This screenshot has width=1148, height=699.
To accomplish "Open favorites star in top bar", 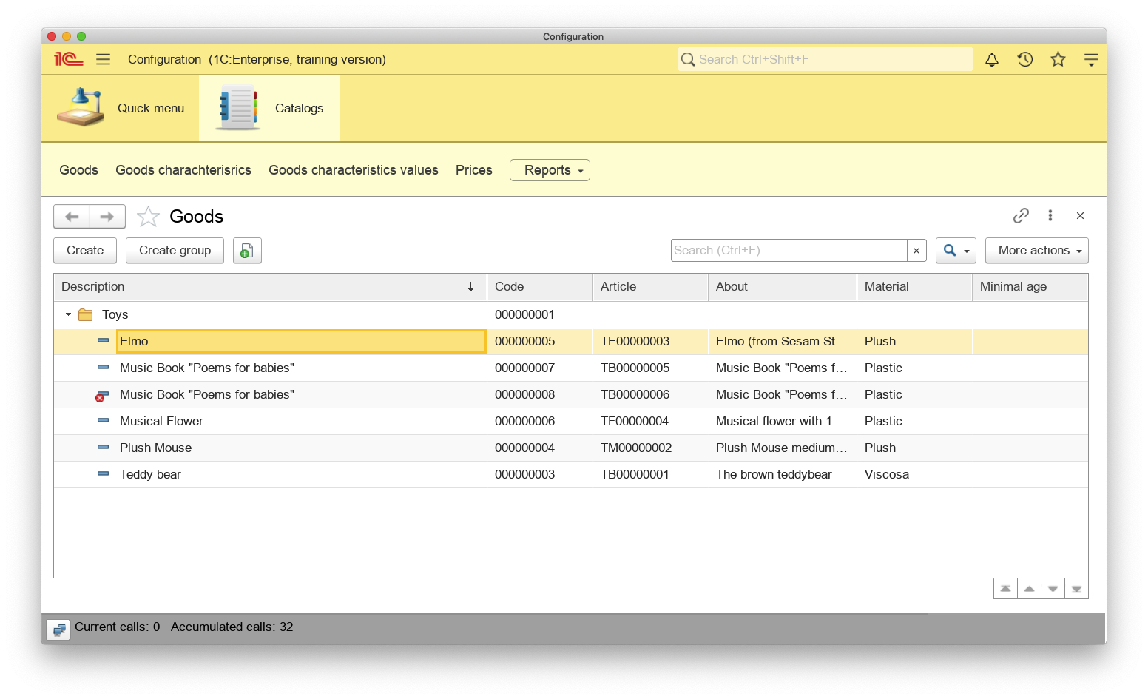I will [1058, 59].
